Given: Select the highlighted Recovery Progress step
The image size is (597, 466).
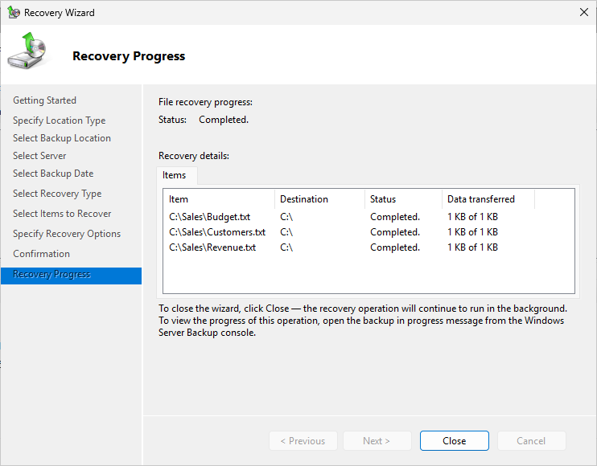Looking at the screenshot, I should [51, 275].
